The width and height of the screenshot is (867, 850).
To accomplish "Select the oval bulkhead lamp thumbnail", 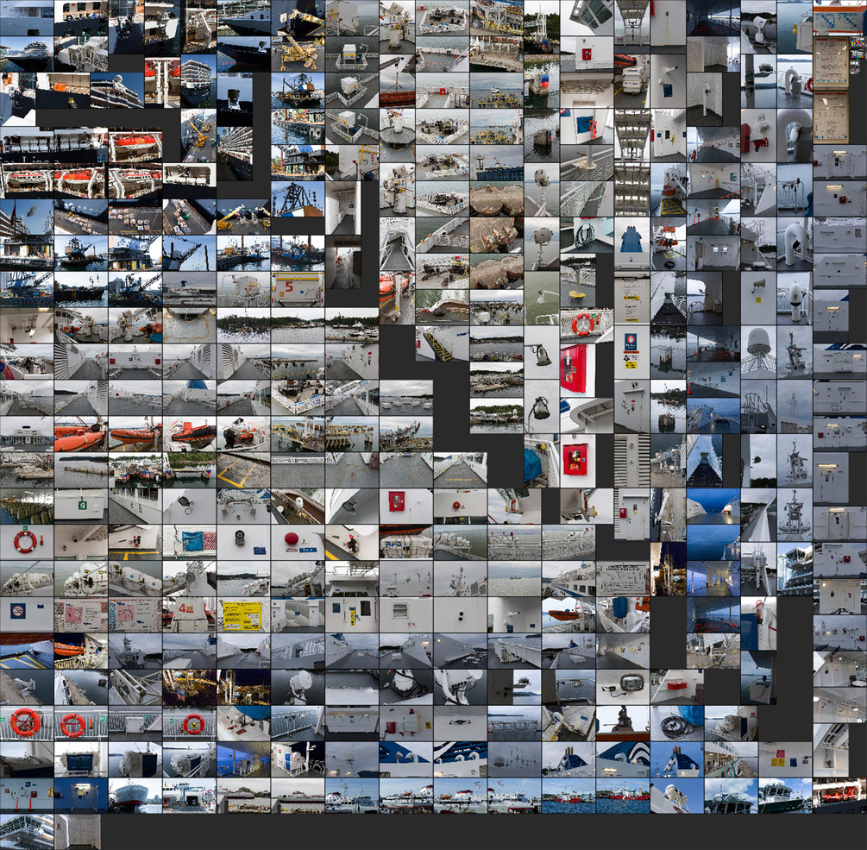I will point(623,686).
